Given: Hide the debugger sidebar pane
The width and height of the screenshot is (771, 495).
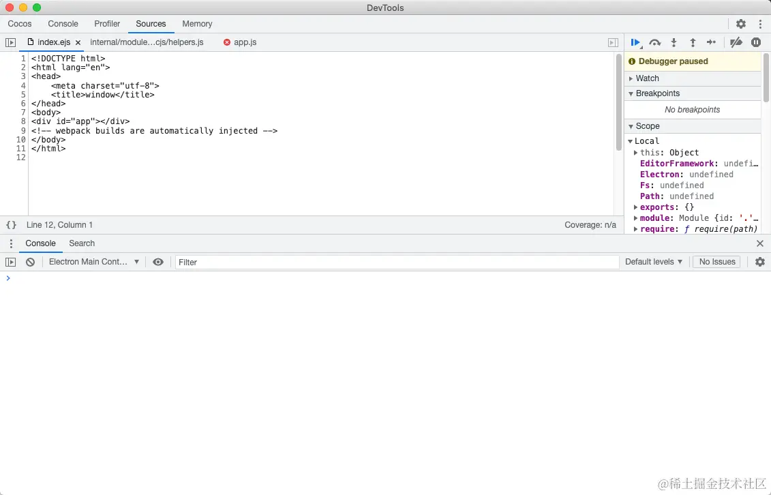Looking at the screenshot, I should pos(613,43).
